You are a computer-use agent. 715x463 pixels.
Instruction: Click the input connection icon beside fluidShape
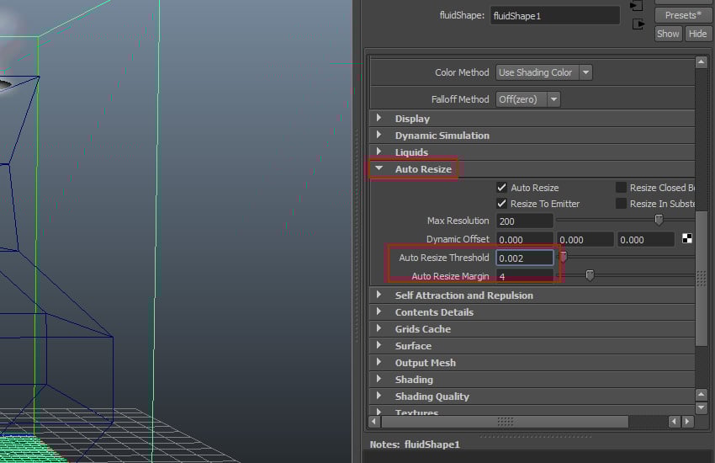pyautogui.click(x=637, y=5)
